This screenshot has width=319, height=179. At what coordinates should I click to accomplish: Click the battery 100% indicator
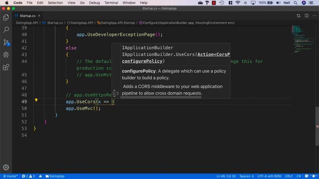click(266, 2)
